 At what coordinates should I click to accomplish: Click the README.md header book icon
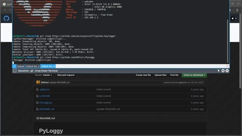[x=38, y=118]
